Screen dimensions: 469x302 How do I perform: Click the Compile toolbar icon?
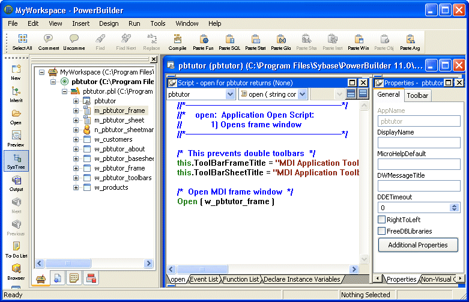point(177,42)
